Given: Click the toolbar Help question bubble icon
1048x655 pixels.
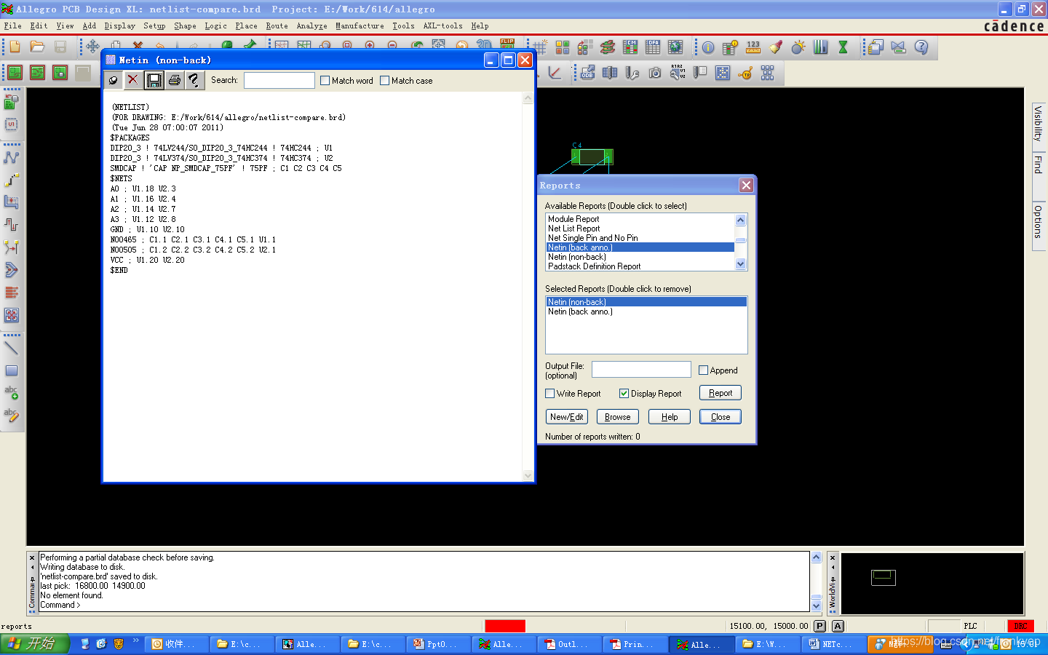Looking at the screenshot, I should [921, 47].
